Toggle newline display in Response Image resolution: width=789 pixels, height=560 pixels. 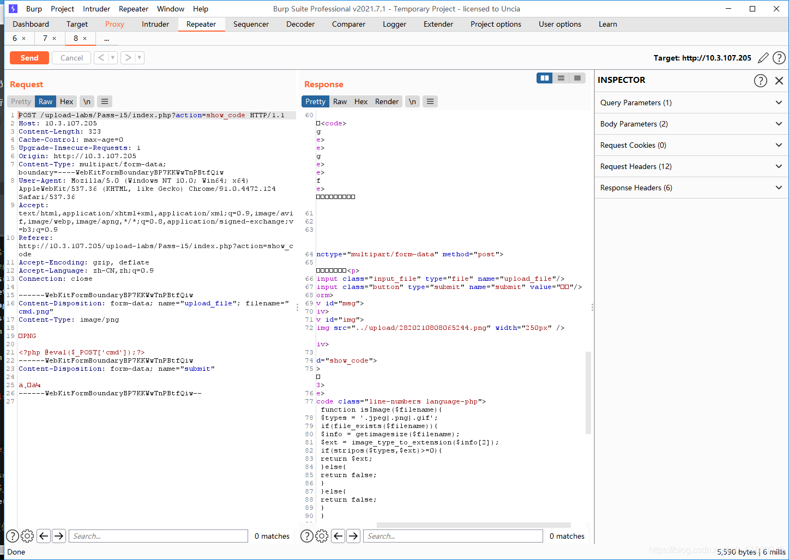tap(412, 101)
